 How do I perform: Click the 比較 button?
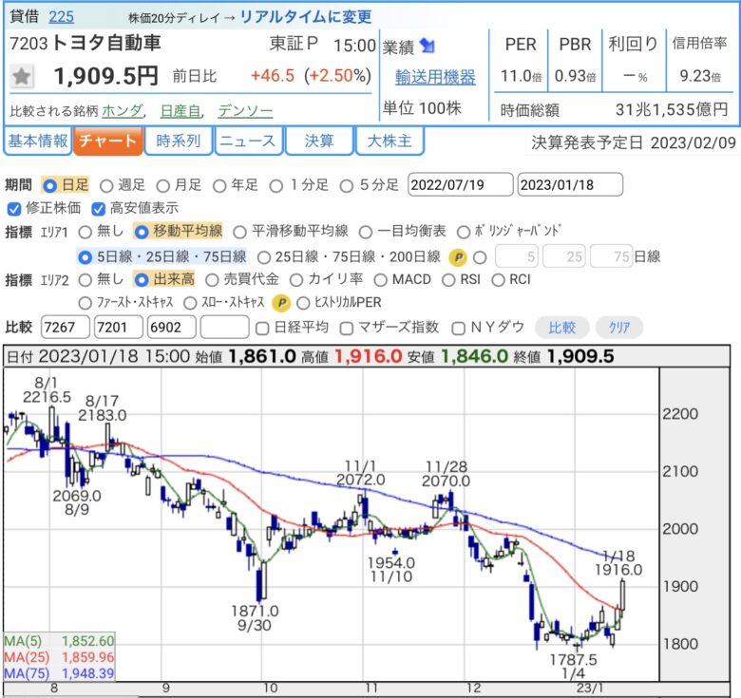561,328
